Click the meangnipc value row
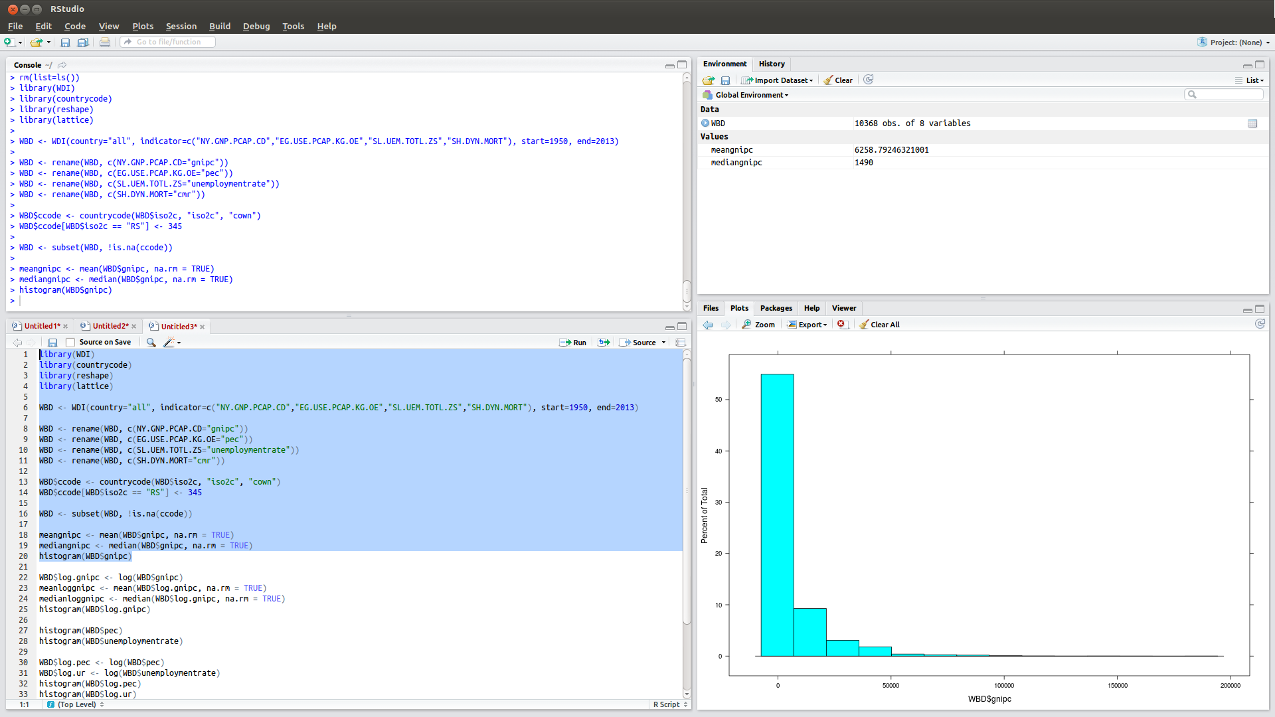Screen dimensions: 1275x717 tap(983, 150)
